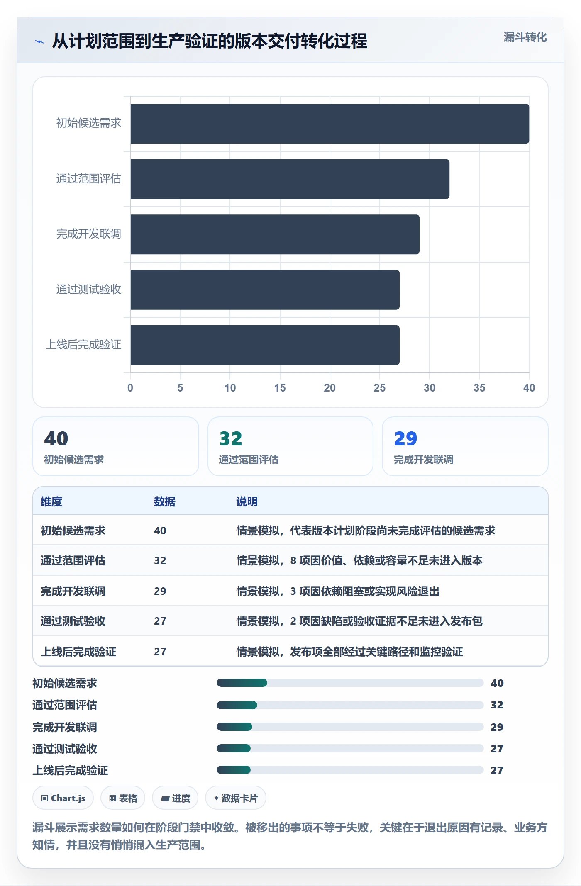Click the chart title 从计划范围到生产验证的版本交付转化过程

tap(210, 41)
